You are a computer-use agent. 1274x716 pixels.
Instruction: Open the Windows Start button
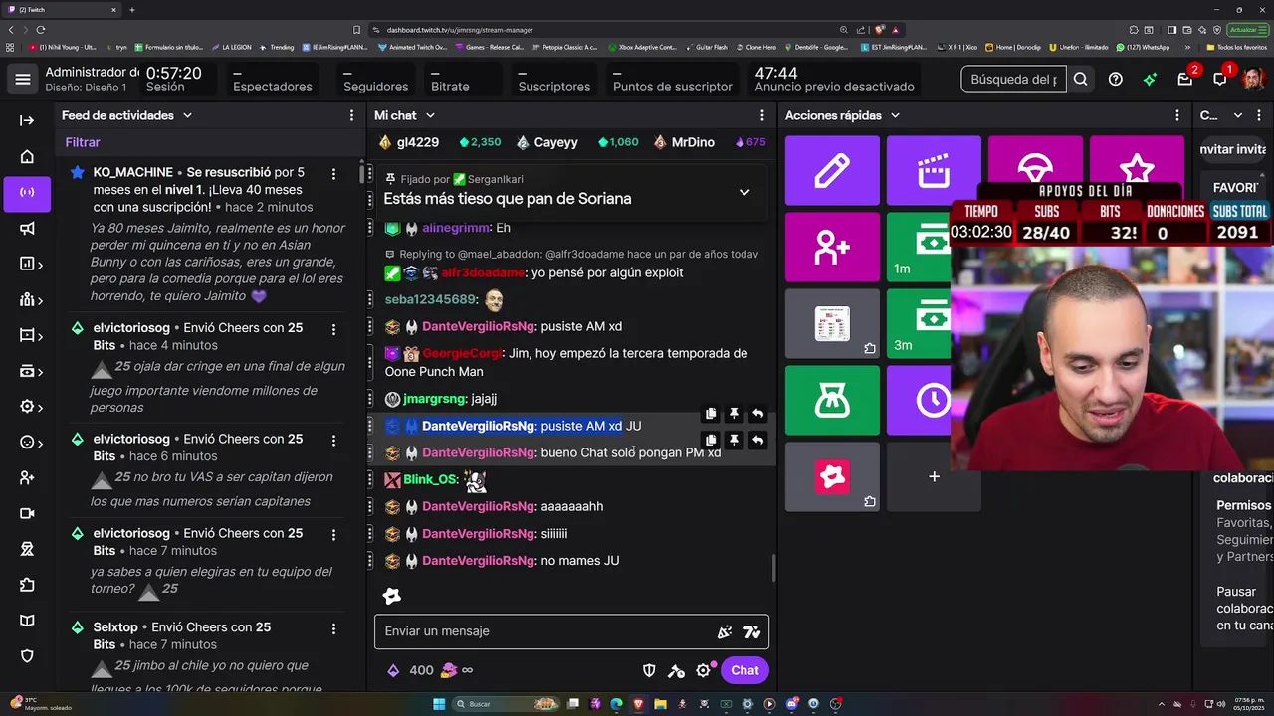439,704
